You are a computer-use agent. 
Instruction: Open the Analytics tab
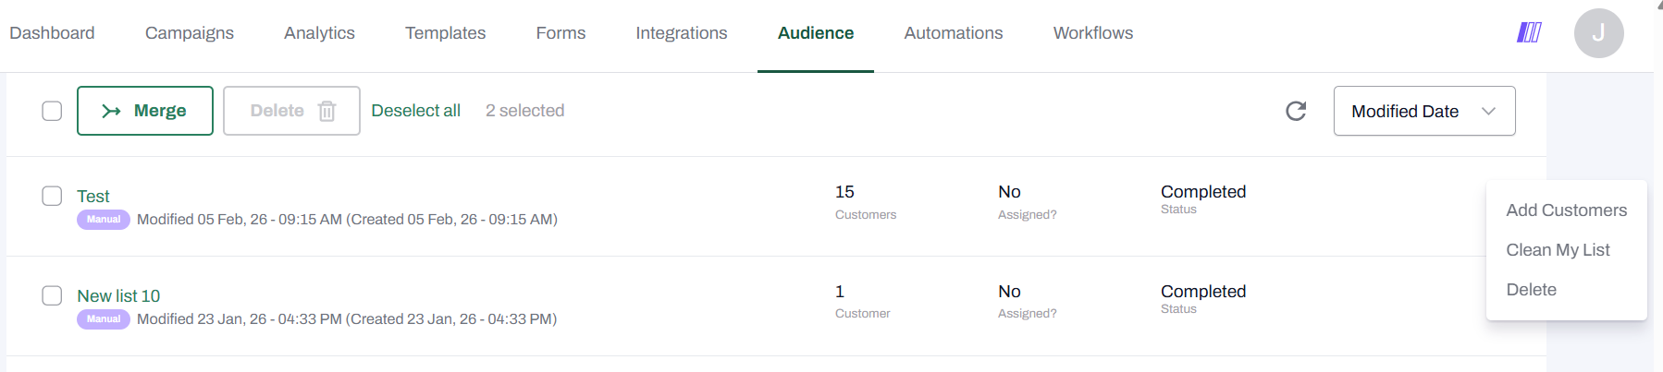pyautogui.click(x=319, y=33)
